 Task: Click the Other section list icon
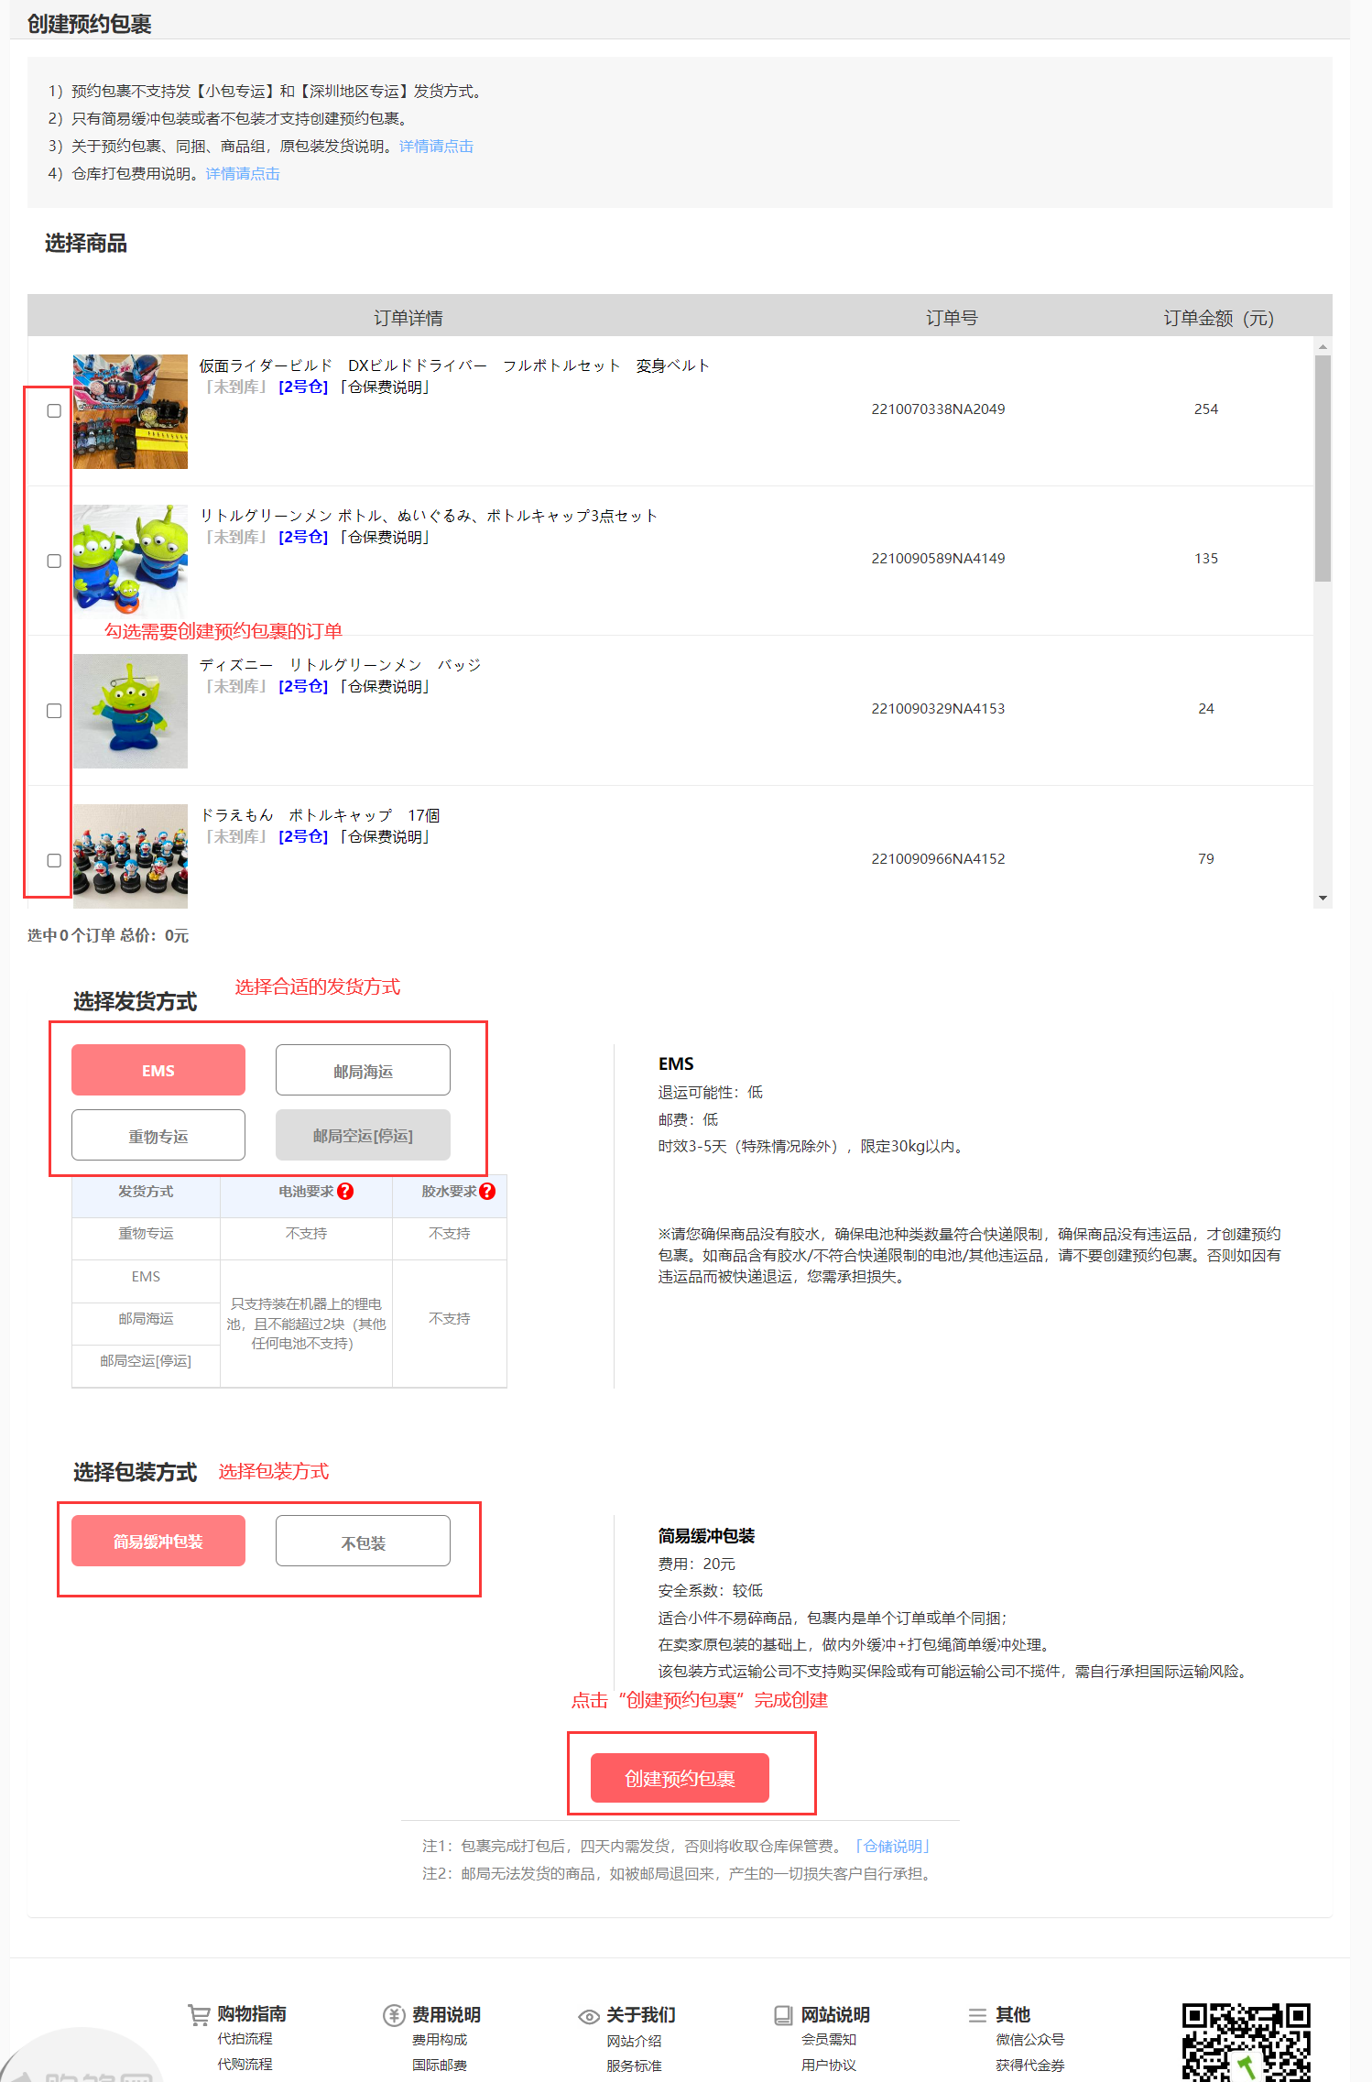click(977, 2014)
